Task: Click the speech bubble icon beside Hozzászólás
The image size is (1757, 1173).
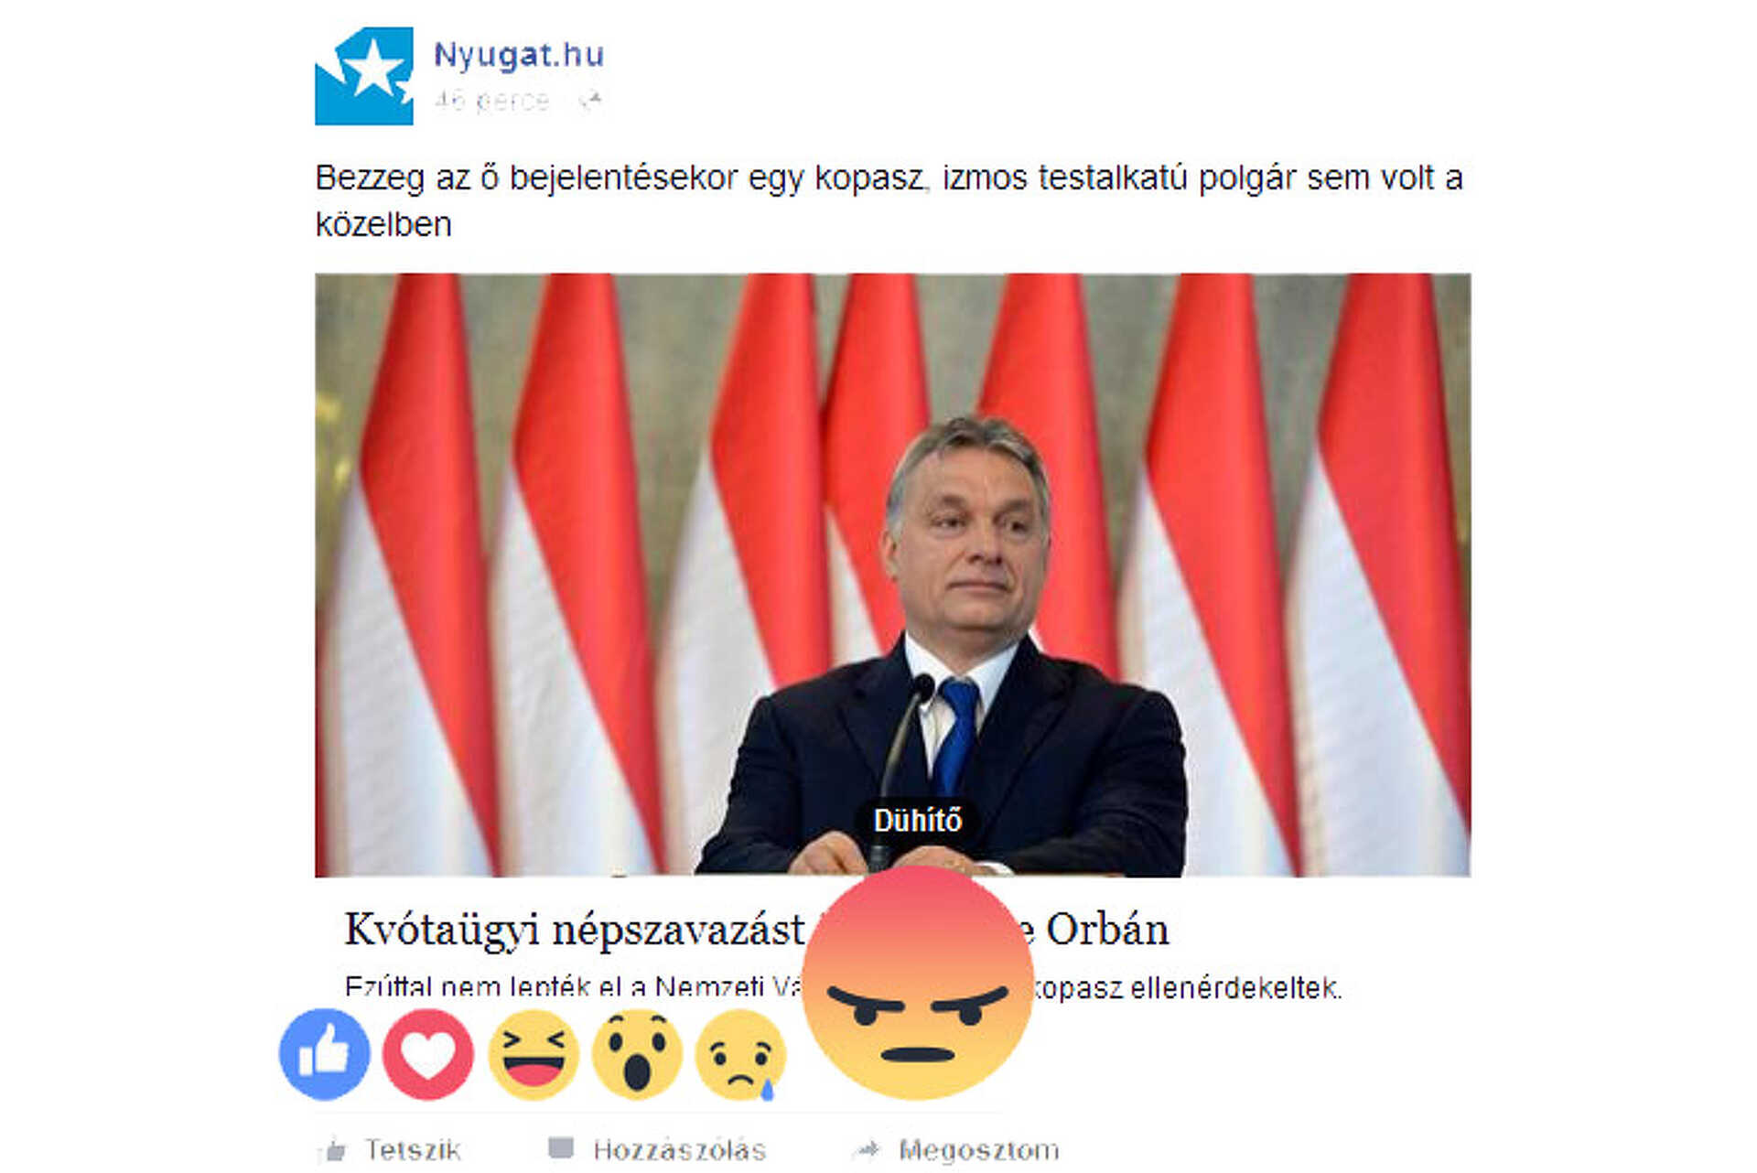Action: (560, 1148)
